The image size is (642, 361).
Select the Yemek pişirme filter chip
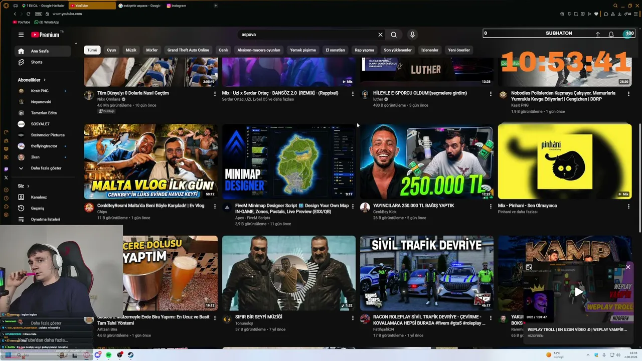pos(303,50)
